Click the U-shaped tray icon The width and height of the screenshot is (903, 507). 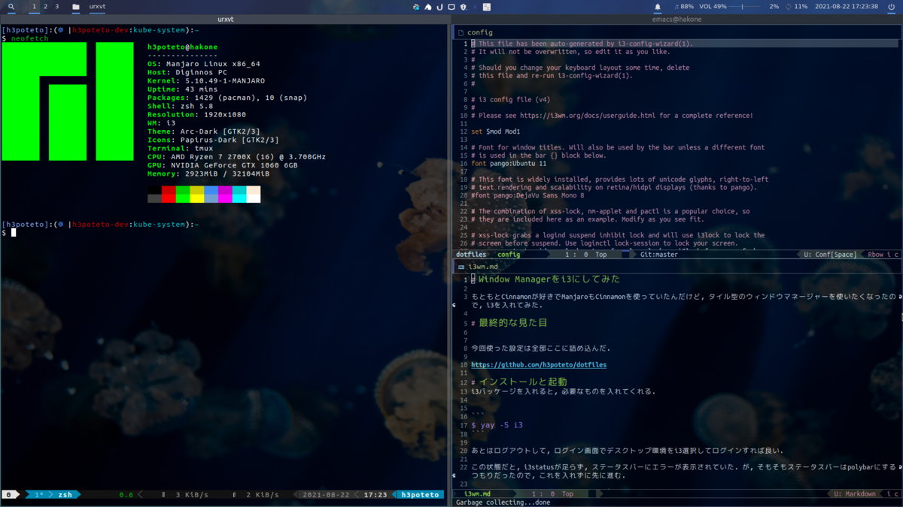coord(439,7)
